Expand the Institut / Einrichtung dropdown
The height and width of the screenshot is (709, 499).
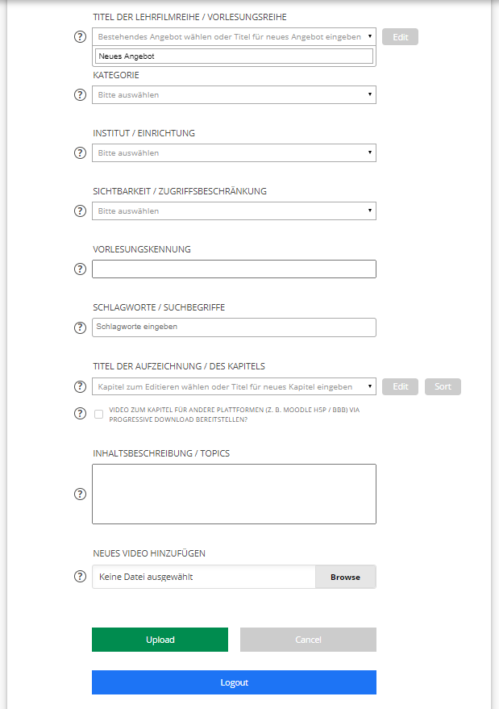coord(234,153)
